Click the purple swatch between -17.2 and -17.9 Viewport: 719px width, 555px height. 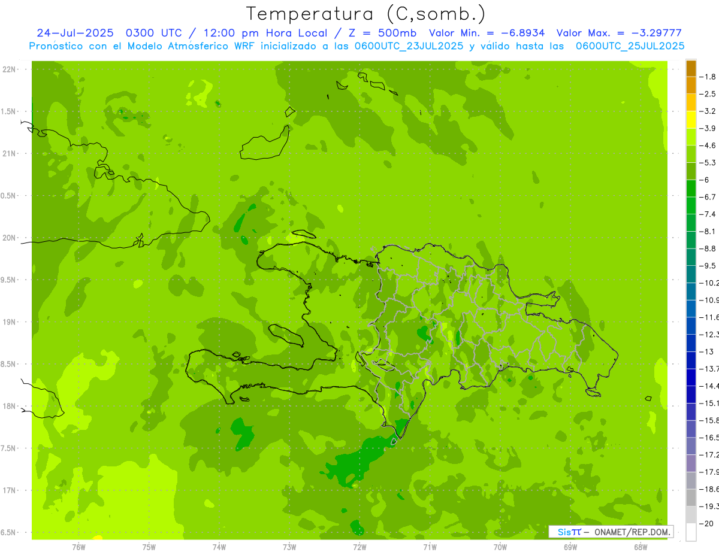pyautogui.click(x=691, y=463)
